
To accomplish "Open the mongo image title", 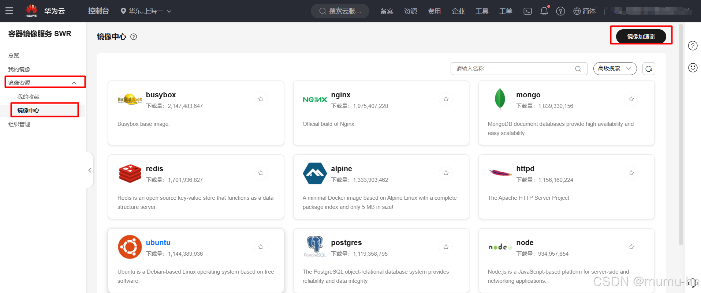I will 528,95.
